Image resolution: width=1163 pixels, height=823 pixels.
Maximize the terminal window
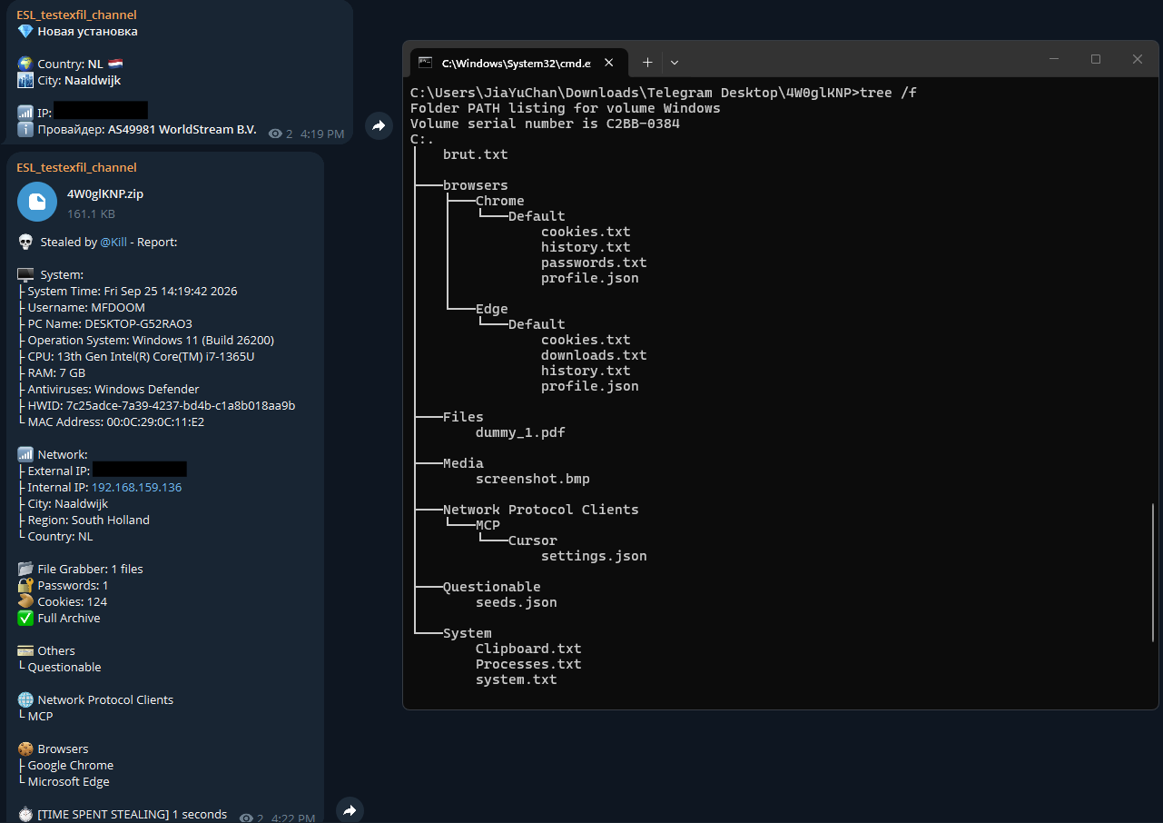[1096, 59]
